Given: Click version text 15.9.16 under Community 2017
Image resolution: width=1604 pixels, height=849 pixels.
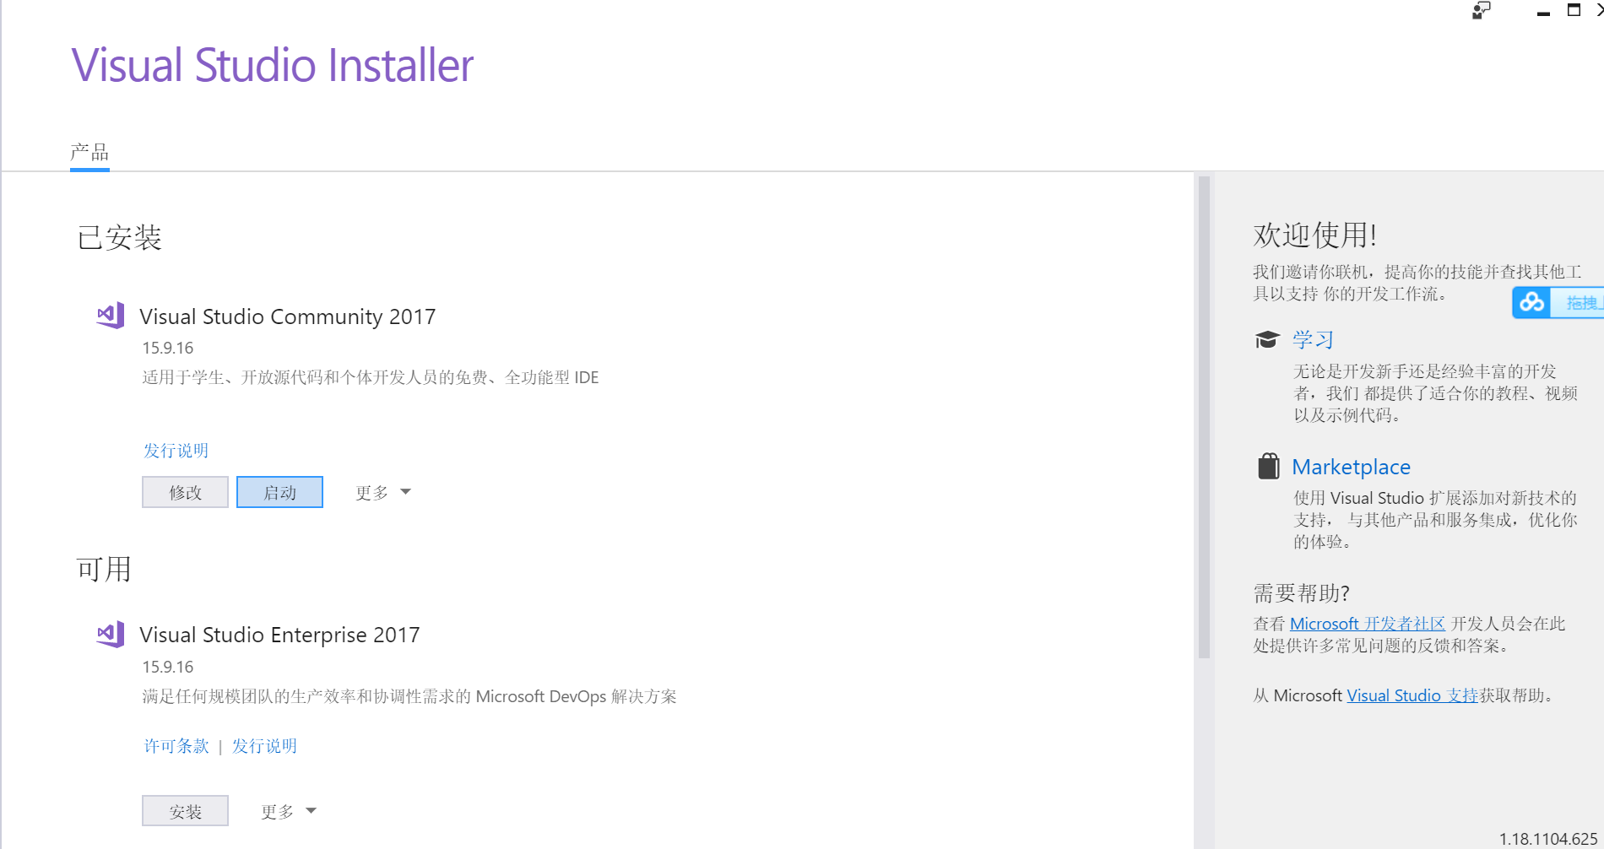Looking at the screenshot, I should click(x=167, y=348).
